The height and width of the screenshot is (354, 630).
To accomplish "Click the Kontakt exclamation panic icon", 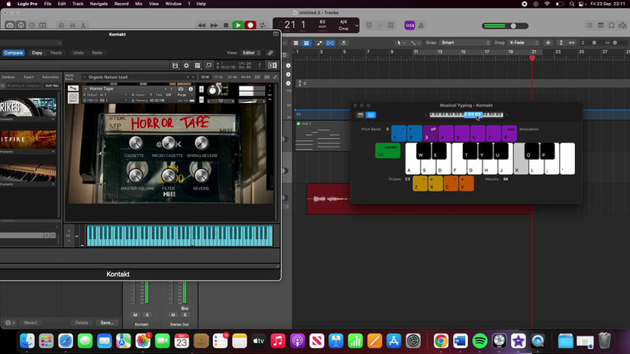I will [x=260, y=66].
